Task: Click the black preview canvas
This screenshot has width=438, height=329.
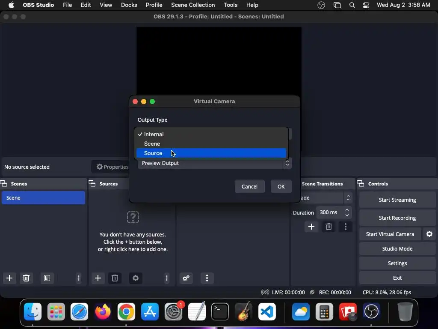Action: (219, 61)
